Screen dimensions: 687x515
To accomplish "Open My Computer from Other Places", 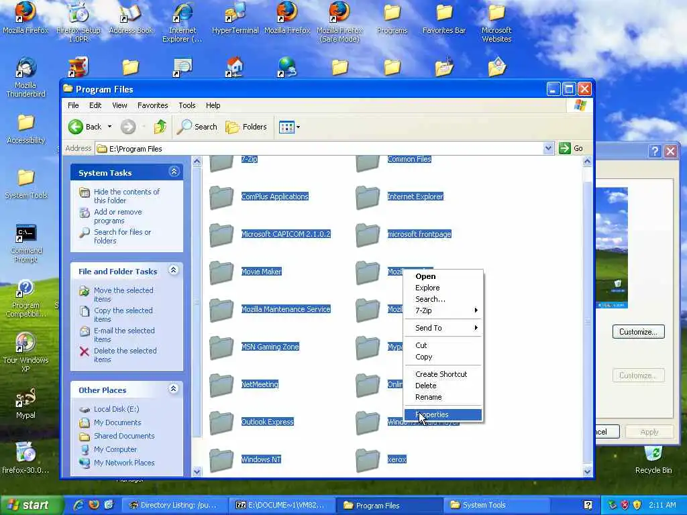I will point(115,450).
